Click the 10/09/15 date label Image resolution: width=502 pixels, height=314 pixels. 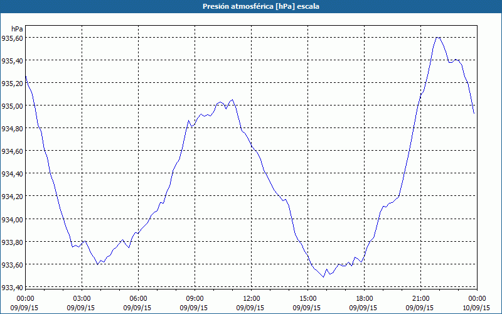(476, 308)
